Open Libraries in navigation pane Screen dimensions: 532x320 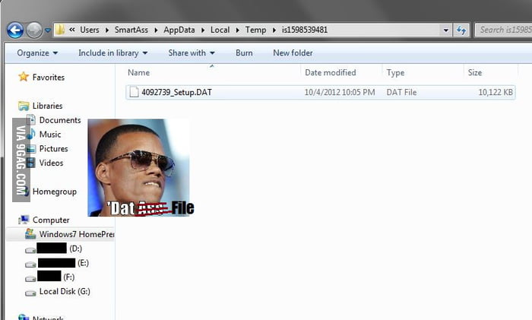coord(47,106)
